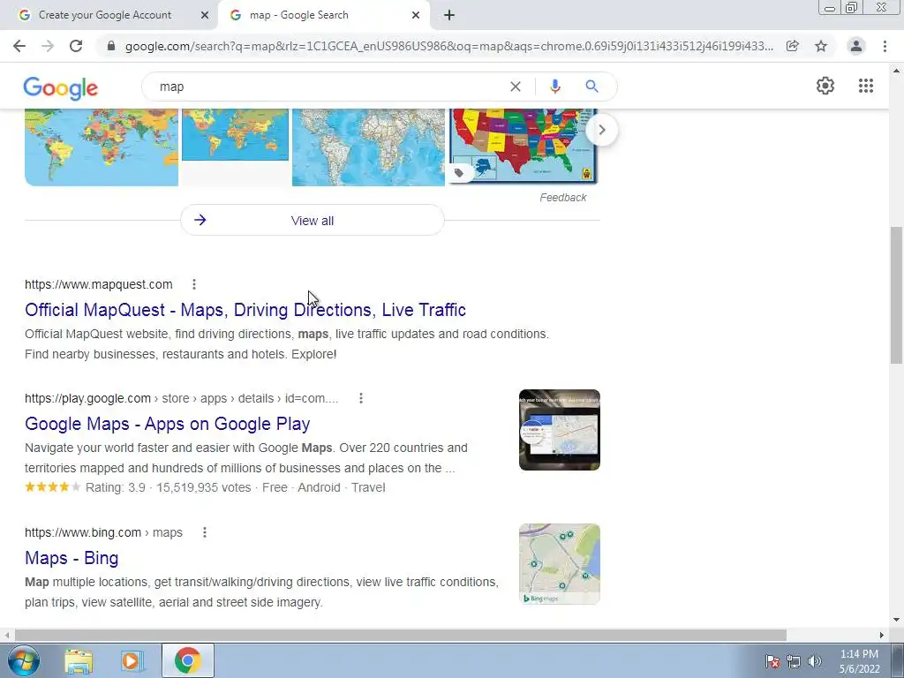Image resolution: width=904 pixels, height=678 pixels.
Task: Open Google Maps - Apps on Google Play
Action: point(167,425)
